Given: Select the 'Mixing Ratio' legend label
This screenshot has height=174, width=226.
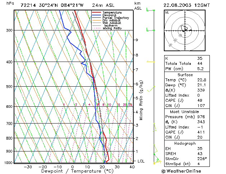Looking at the screenshot, I should pyautogui.click(x=112, y=28).
